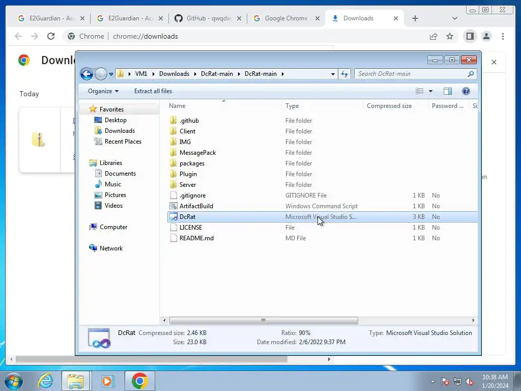Screen dimensions: 521x391
Task: Switch to Google Chrome tab in Chrome
Action: point(286,18)
